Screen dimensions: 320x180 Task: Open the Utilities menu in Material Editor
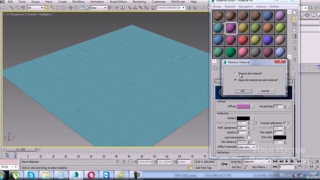pos(274,6)
